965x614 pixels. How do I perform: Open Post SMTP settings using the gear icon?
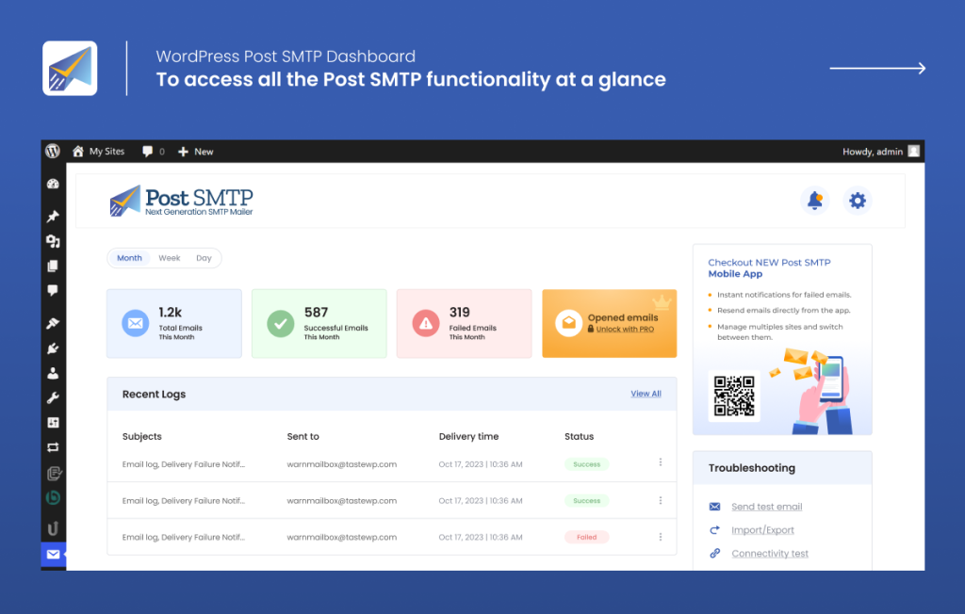[857, 200]
